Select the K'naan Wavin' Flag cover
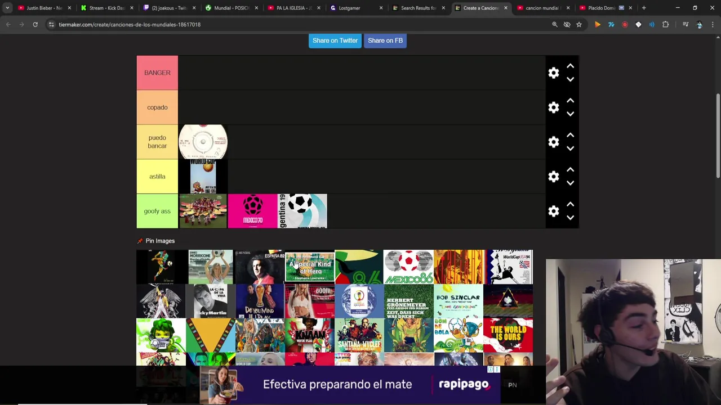 tap(309, 335)
